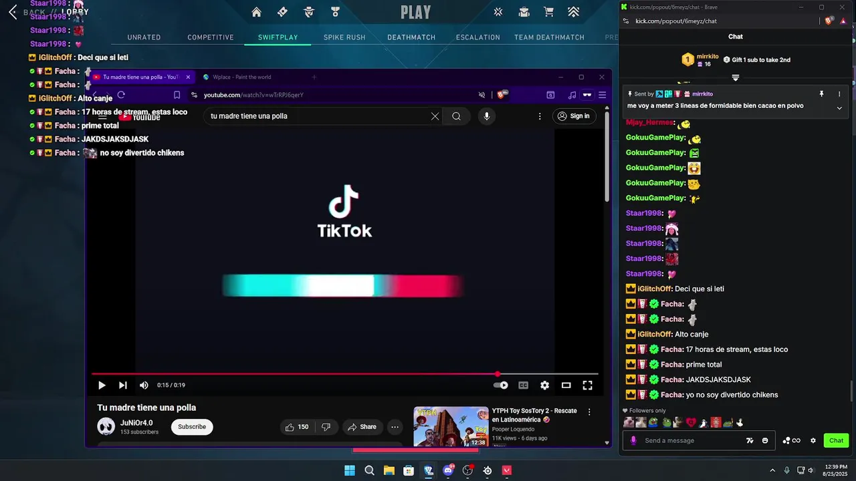Image resolution: width=856 pixels, height=481 pixels.
Task: Skip to next YouTube video
Action: [x=122, y=385]
